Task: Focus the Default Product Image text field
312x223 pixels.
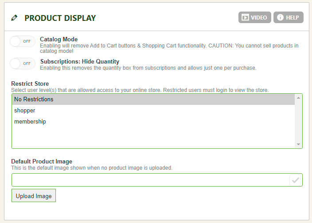Action: pyautogui.click(x=150, y=180)
